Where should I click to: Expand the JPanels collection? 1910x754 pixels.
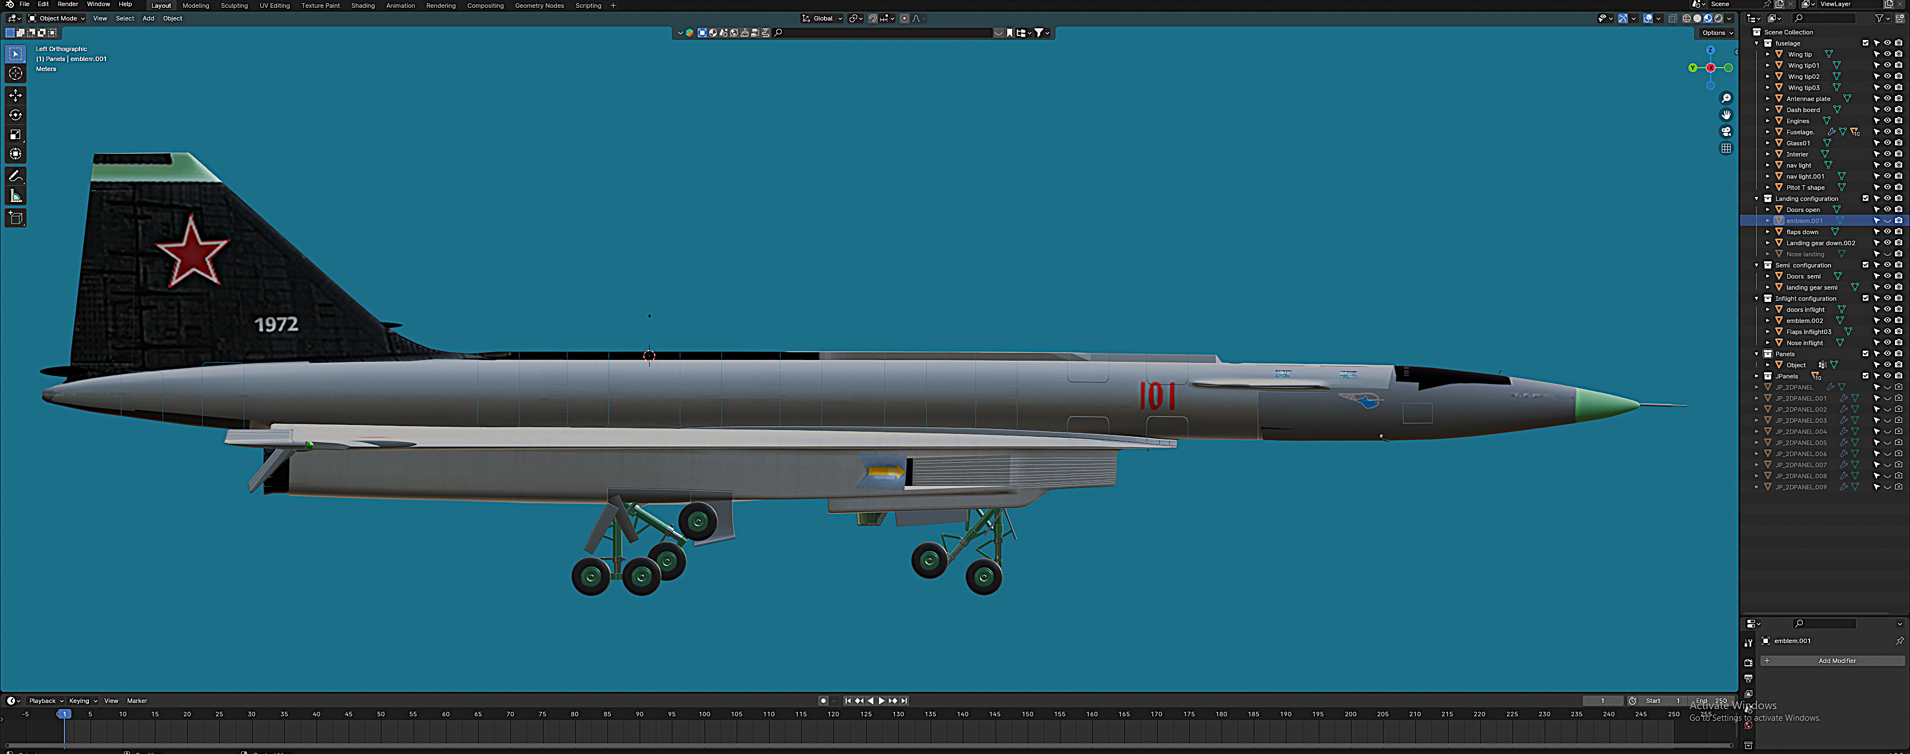pos(1757,376)
